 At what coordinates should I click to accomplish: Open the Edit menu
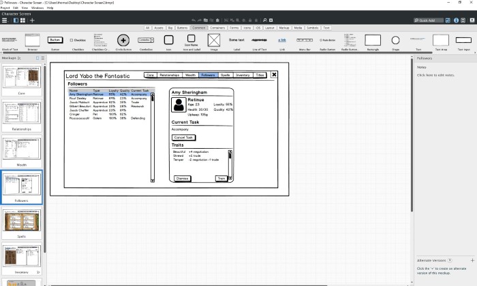tap(16, 8)
